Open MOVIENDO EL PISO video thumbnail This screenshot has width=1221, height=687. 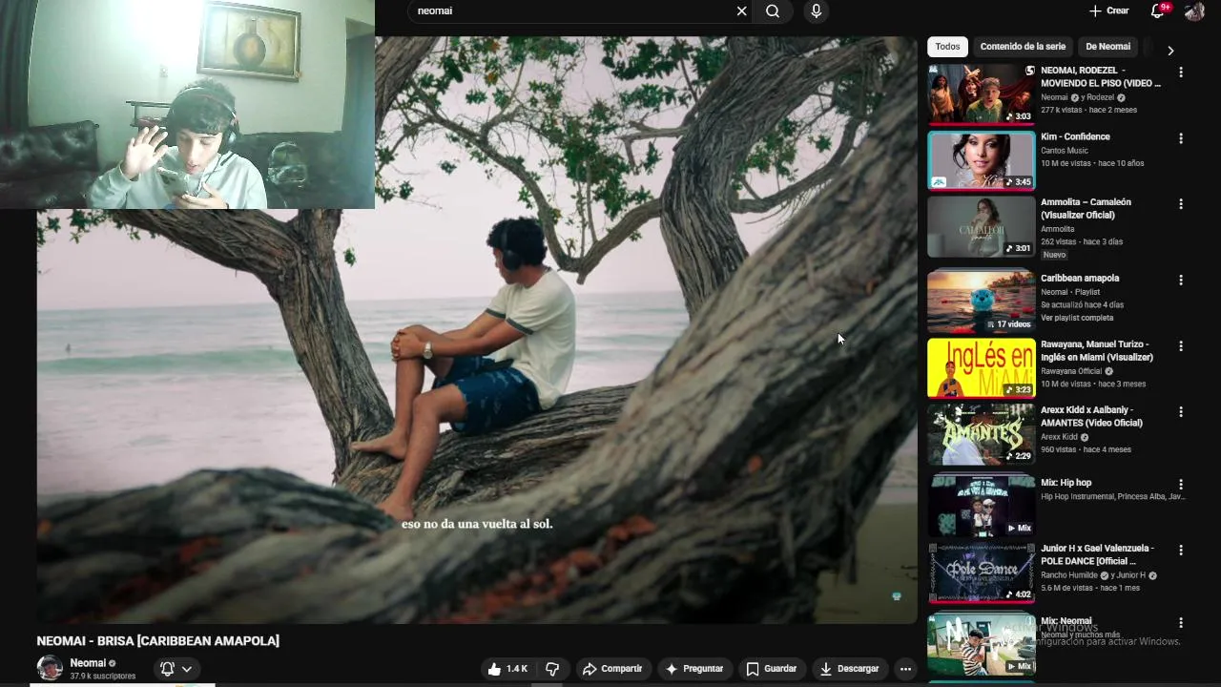[x=981, y=94]
